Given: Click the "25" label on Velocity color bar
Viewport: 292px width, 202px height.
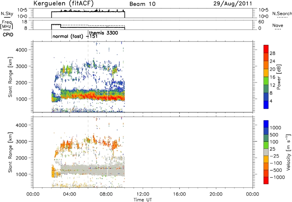Looking at the screenshot, I should (x=272, y=149).
